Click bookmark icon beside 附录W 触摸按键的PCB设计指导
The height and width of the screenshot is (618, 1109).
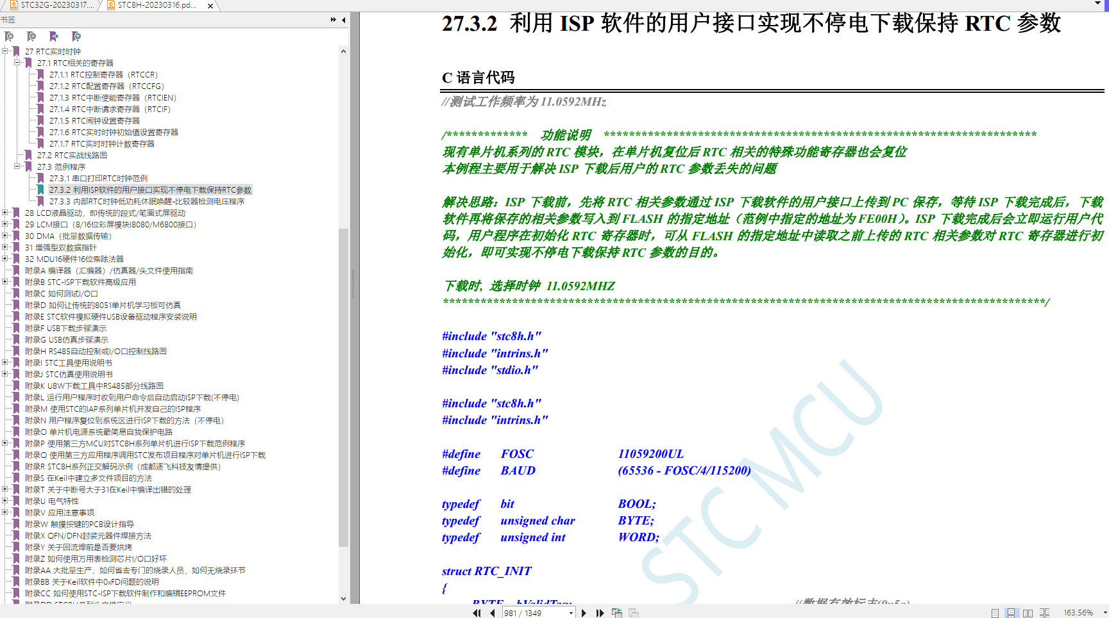point(17,524)
